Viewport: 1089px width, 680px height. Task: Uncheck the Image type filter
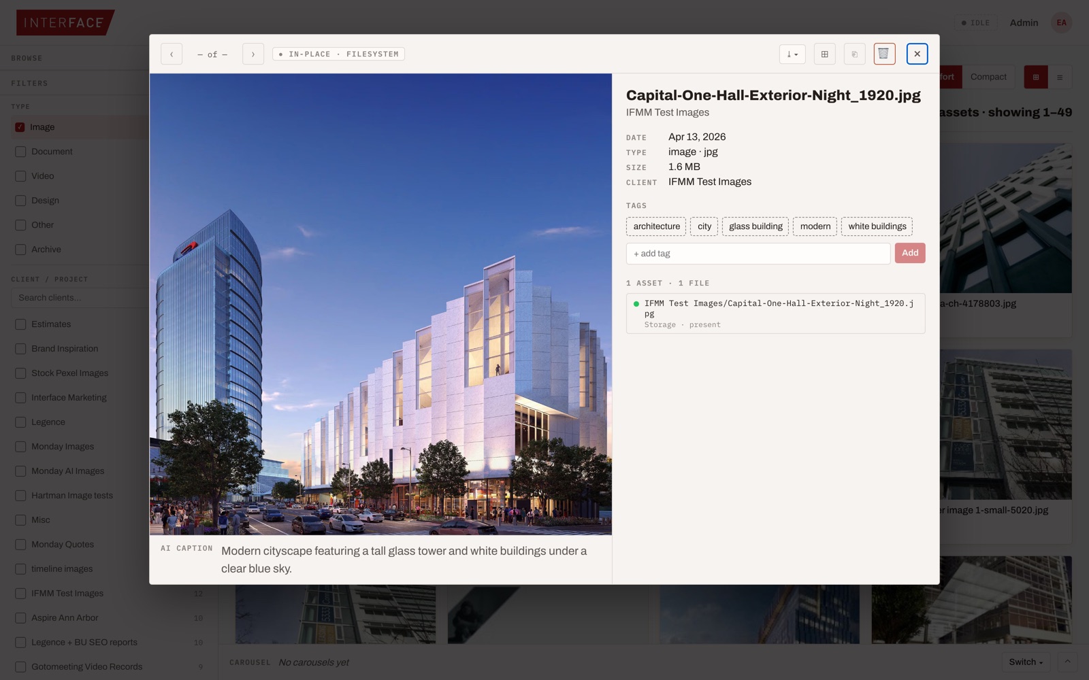tap(20, 127)
